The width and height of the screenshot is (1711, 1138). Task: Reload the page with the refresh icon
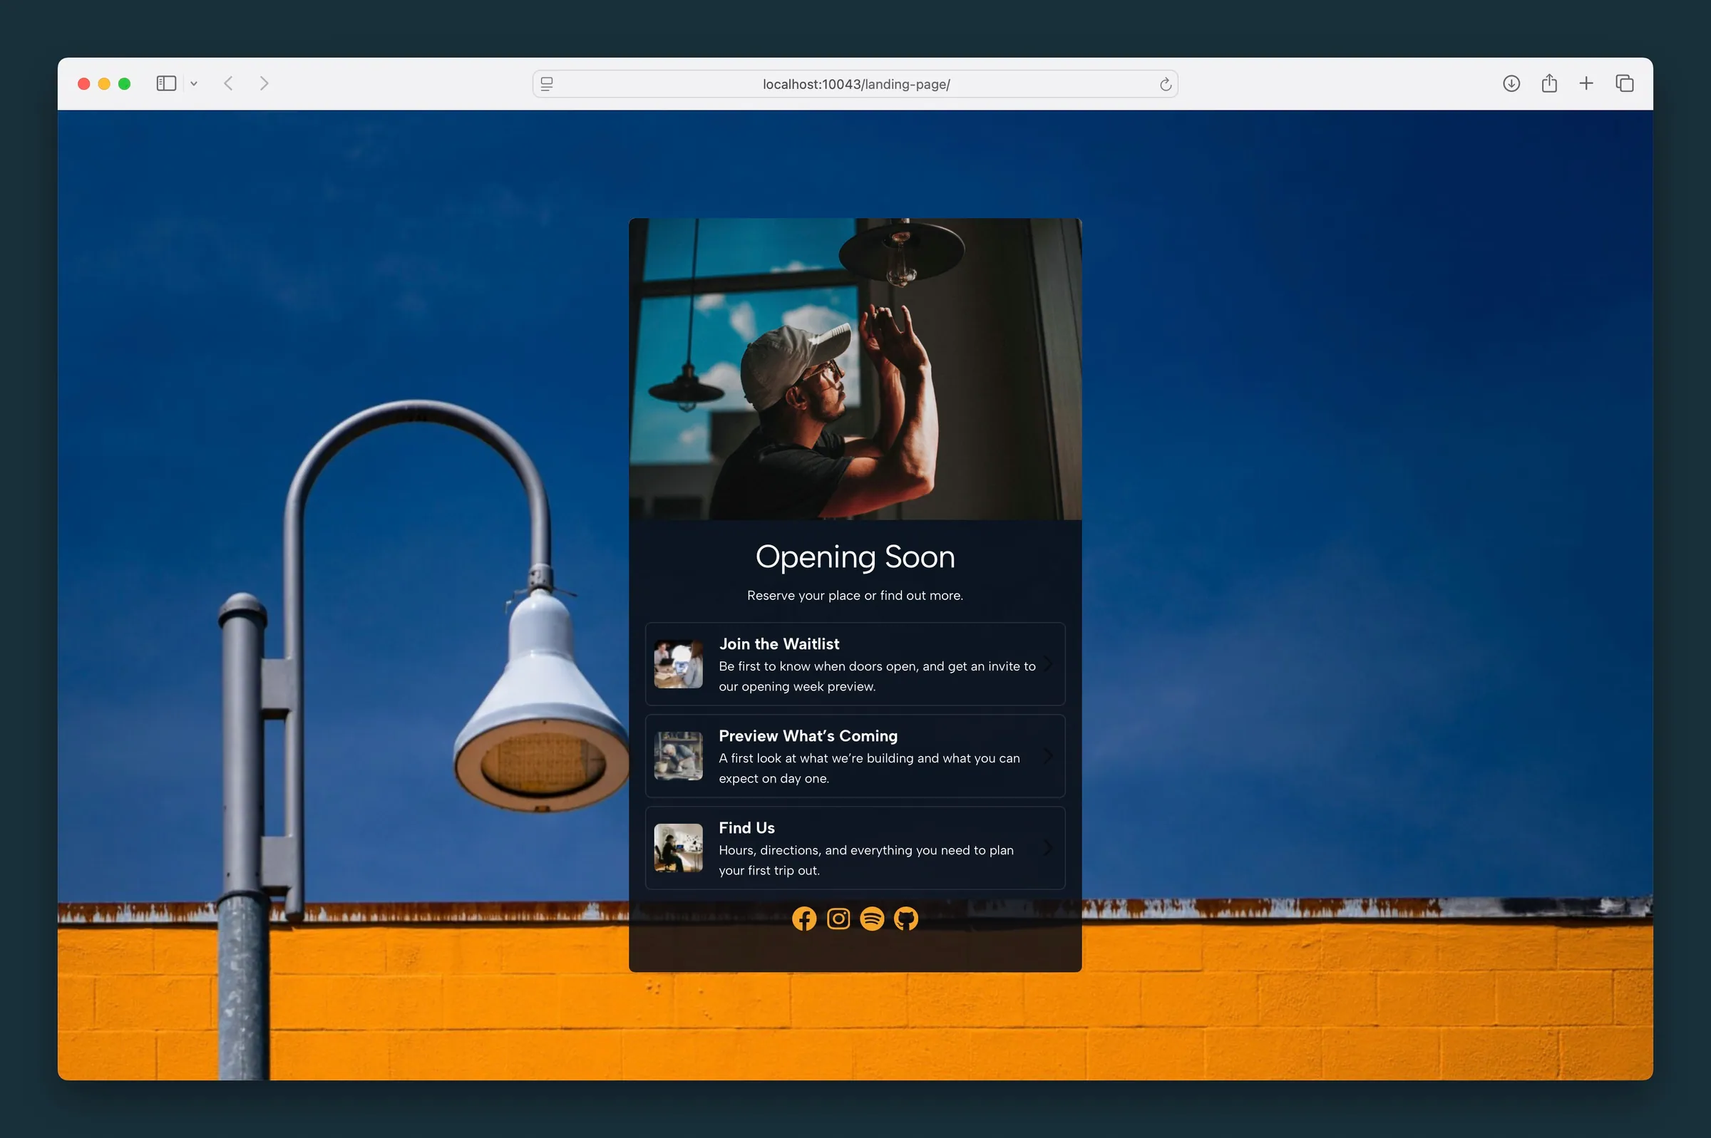coord(1165,84)
